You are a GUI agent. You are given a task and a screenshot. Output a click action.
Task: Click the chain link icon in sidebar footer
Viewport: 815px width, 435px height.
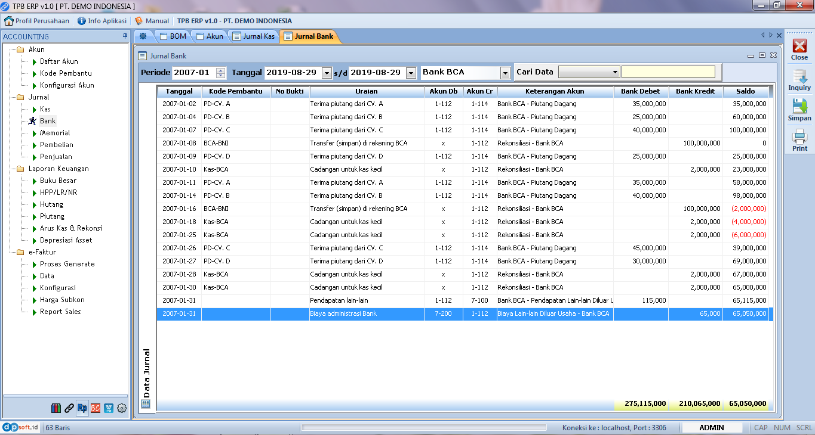click(69, 408)
